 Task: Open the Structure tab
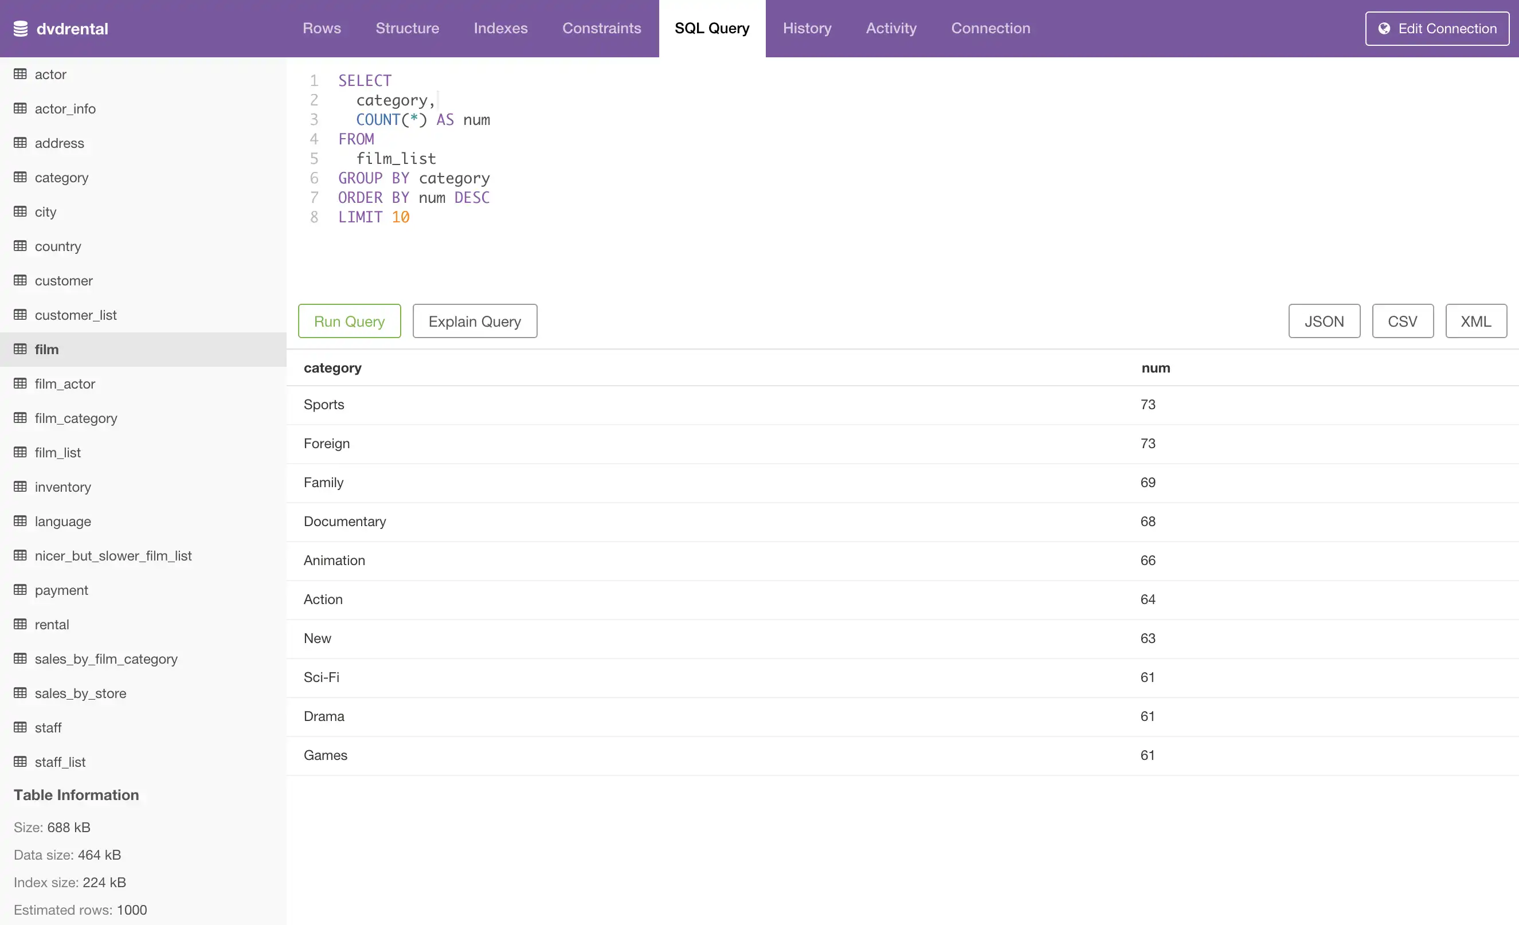coord(407,27)
